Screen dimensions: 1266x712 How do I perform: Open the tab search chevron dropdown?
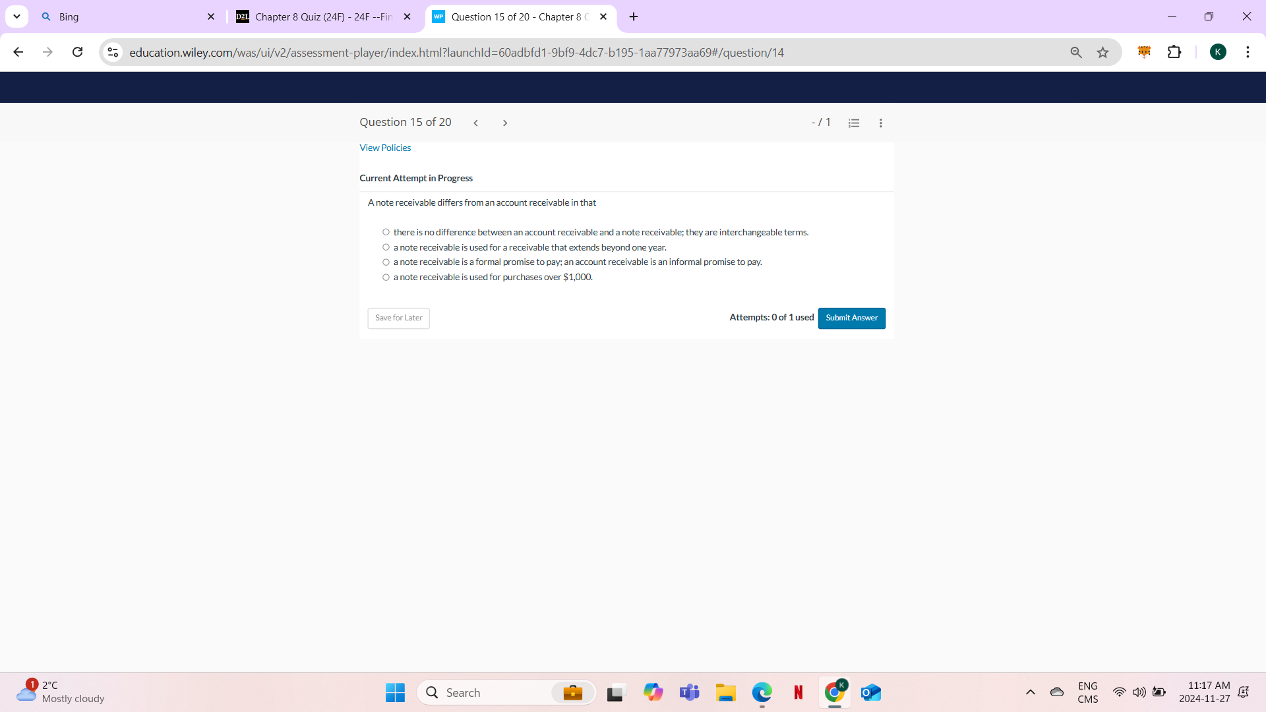click(x=16, y=16)
